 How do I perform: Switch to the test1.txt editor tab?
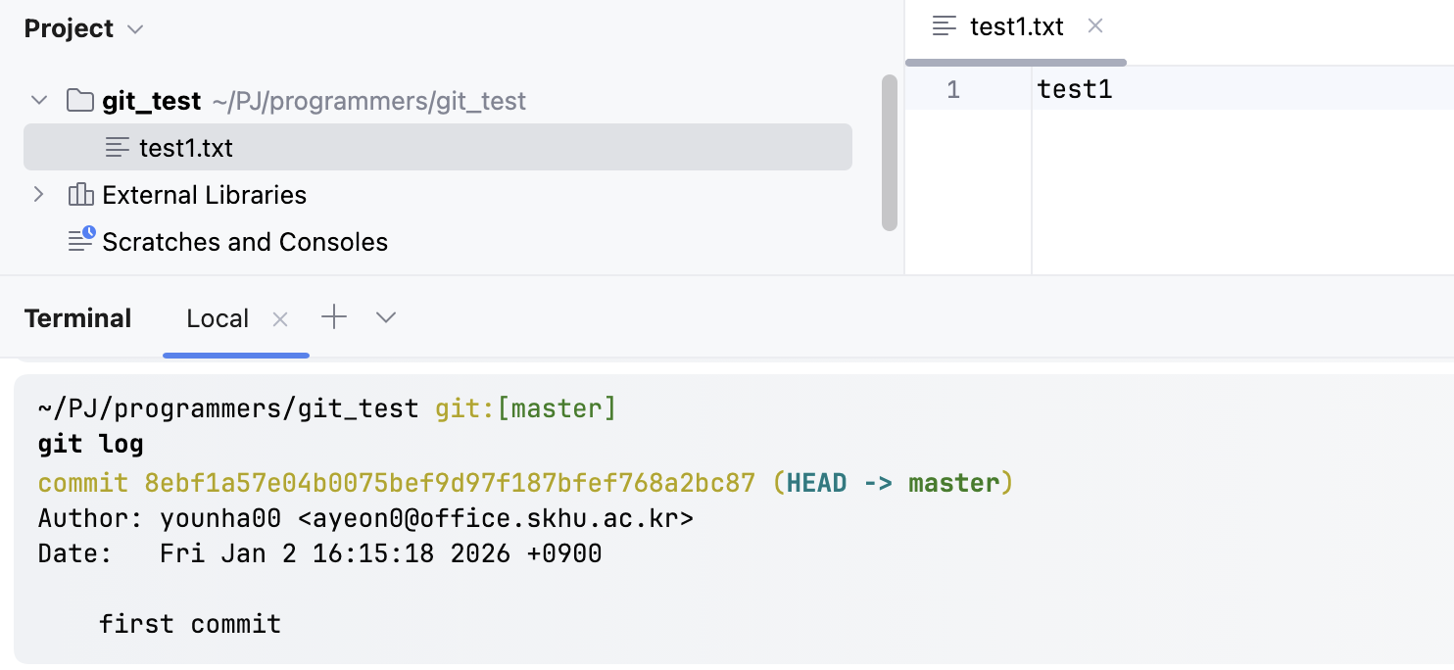coord(1016,26)
